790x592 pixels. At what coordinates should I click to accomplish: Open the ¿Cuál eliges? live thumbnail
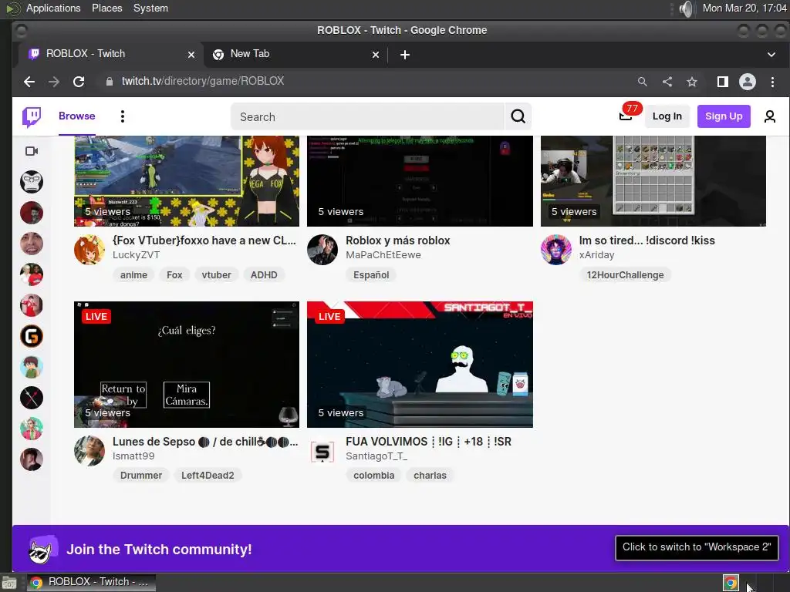tap(187, 365)
